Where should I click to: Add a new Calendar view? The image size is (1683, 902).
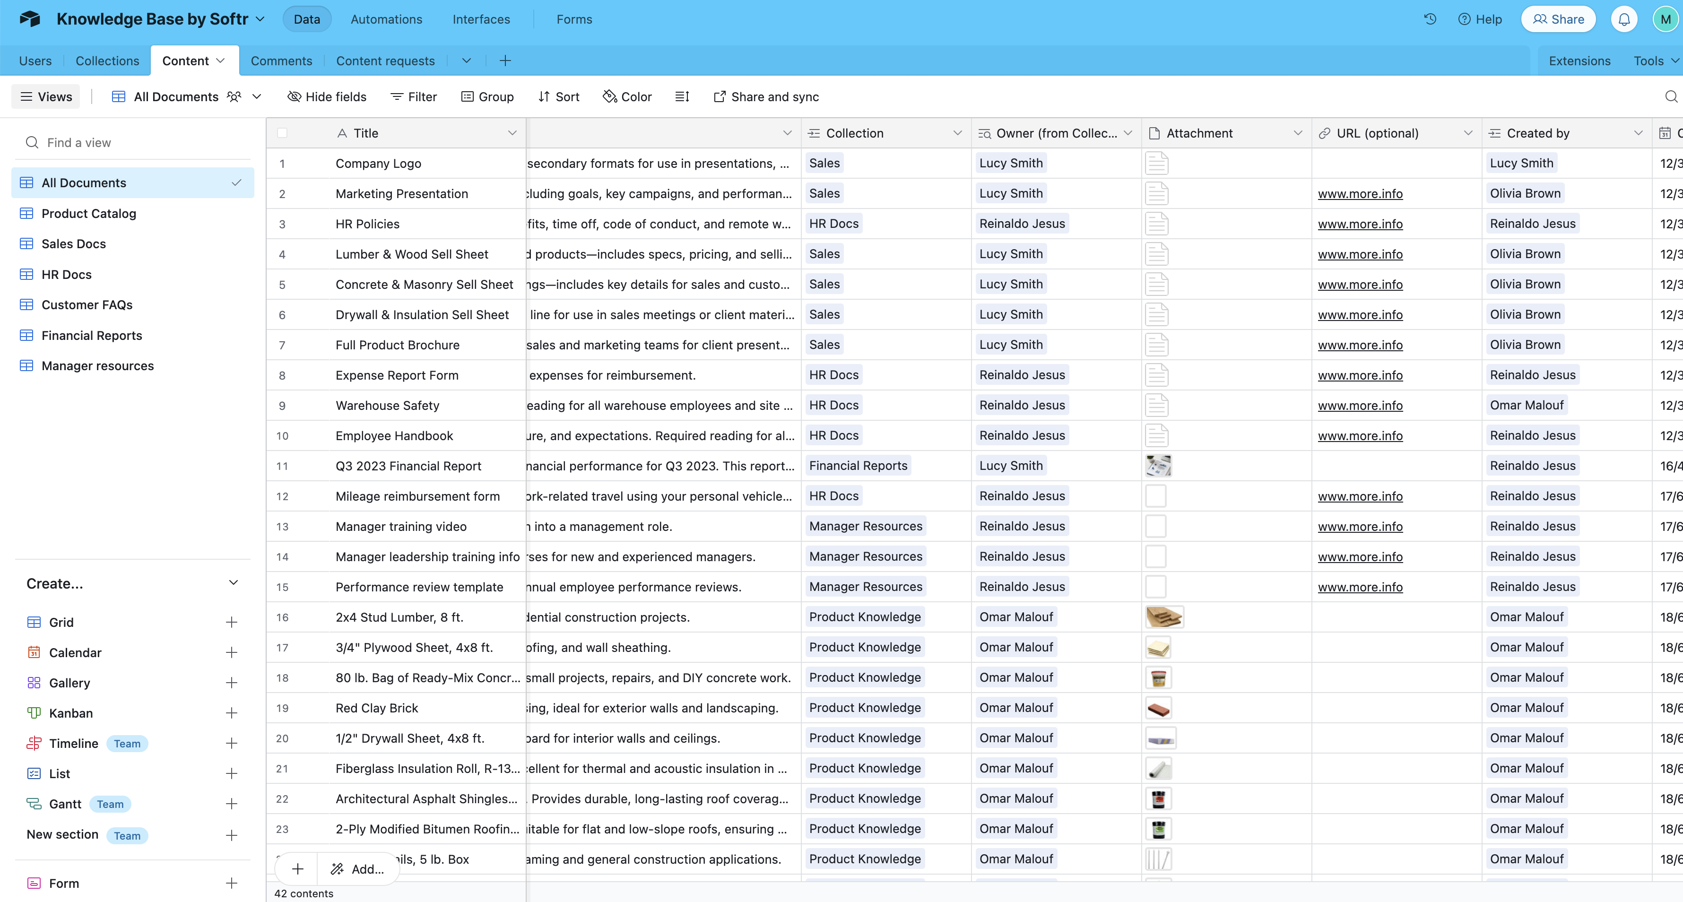click(231, 652)
